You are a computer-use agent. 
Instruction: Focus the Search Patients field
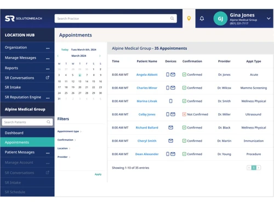point(27,122)
